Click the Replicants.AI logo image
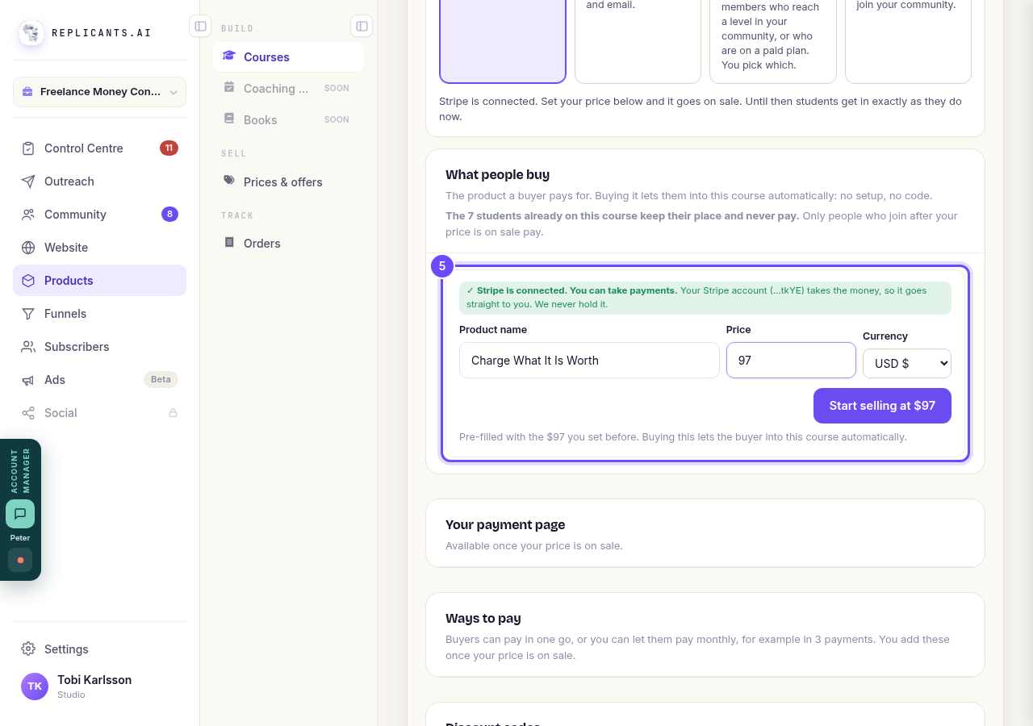The image size is (1033, 726). click(x=31, y=33)
